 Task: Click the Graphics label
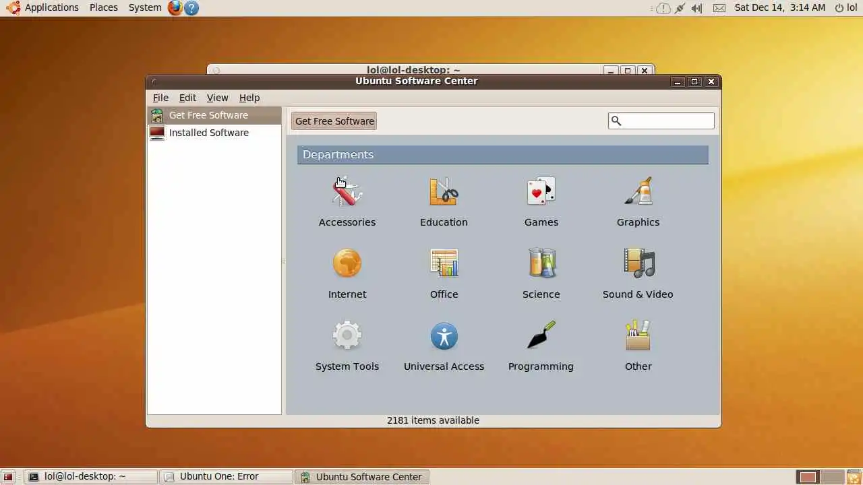[x=638, y=222]
